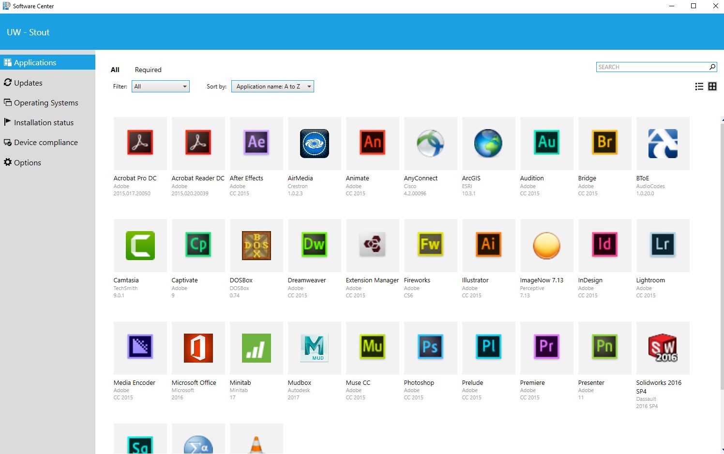Open the Adobe Prelude icon
Viewport: 724px width, 454px height.
(x=489, y=348)
